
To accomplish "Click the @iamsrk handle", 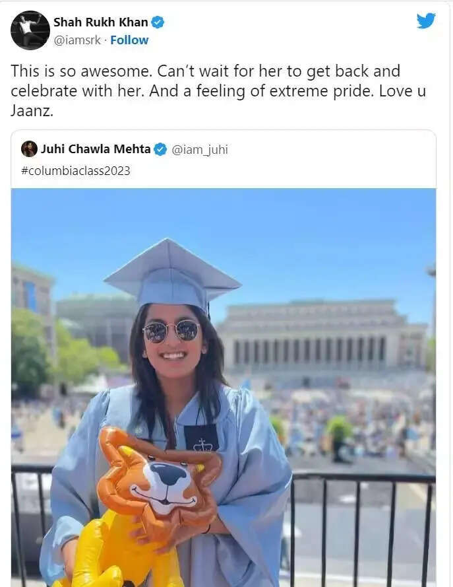I will [x=77, y=40].
